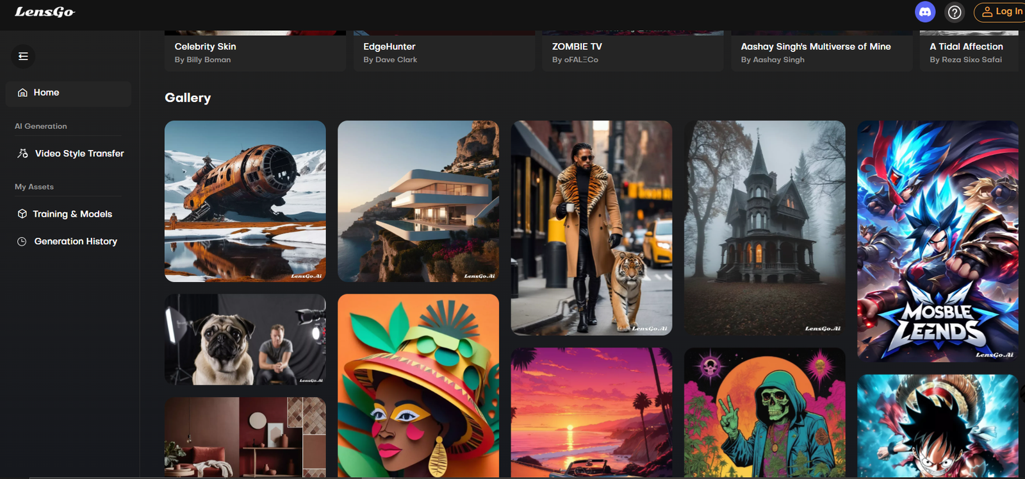Viewport: 1025px width, 479px height.
Task: Click the Log In button
Action: [x=1002, y=12]
